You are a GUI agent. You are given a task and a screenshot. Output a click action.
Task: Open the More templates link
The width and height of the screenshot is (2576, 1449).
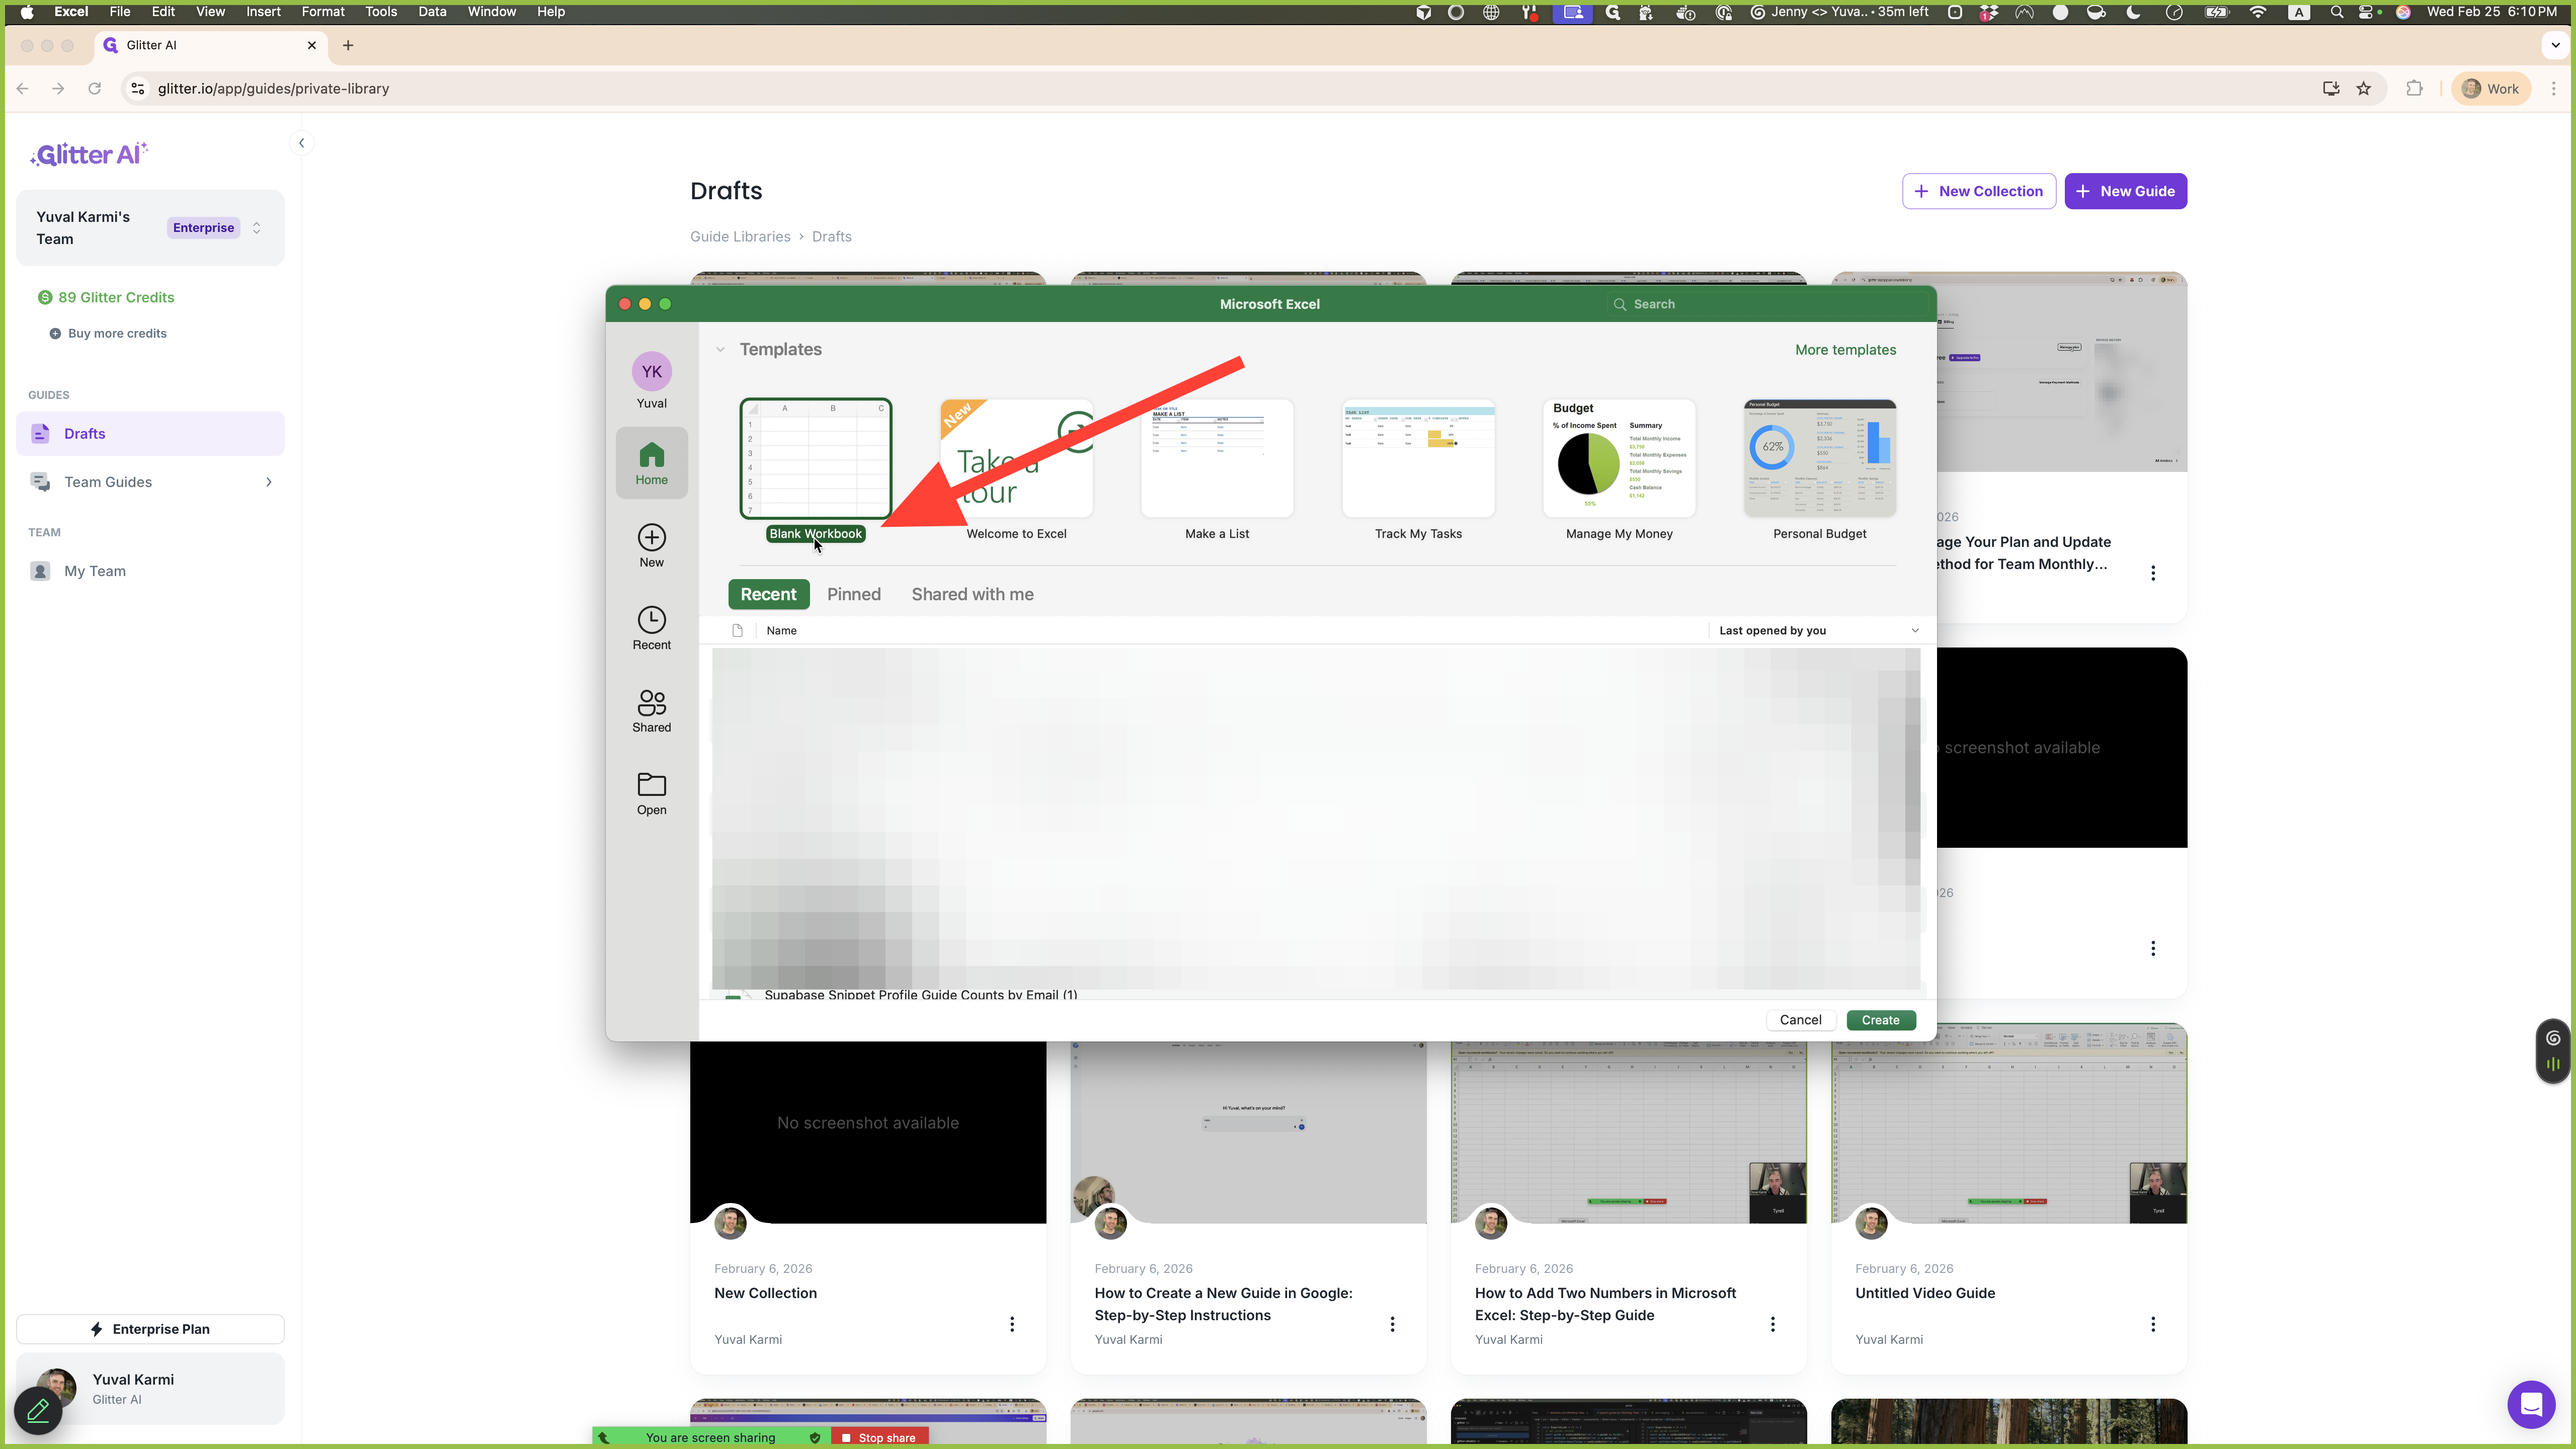1845,350
